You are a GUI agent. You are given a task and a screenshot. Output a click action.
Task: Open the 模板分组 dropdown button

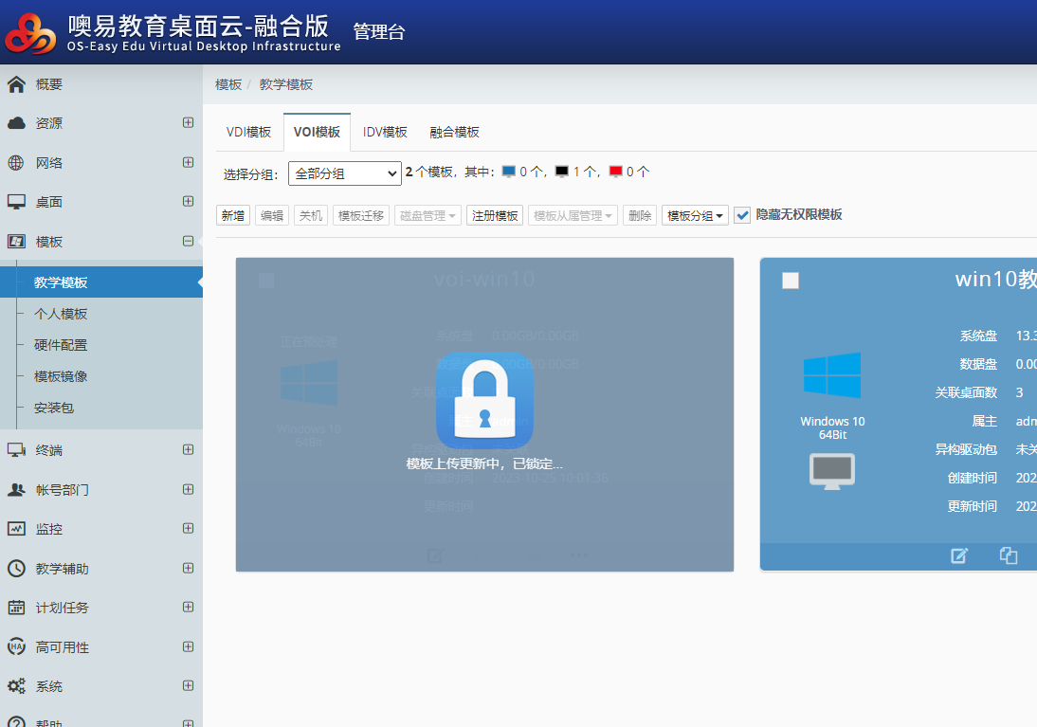coord(695,216)
